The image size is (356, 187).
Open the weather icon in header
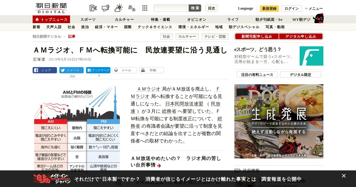coord(119,8)
